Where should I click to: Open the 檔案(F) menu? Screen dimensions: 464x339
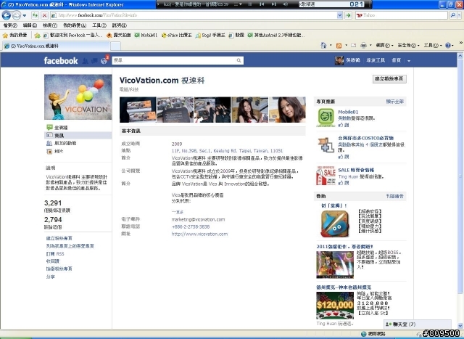(10, 25)
